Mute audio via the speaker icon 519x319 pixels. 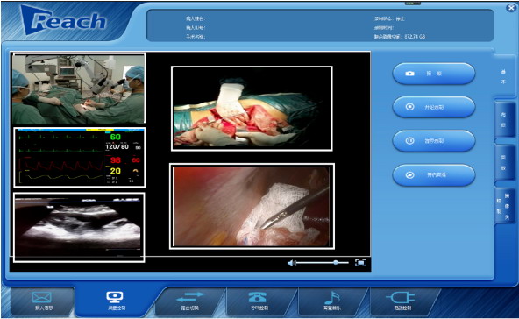click(291, 263)
